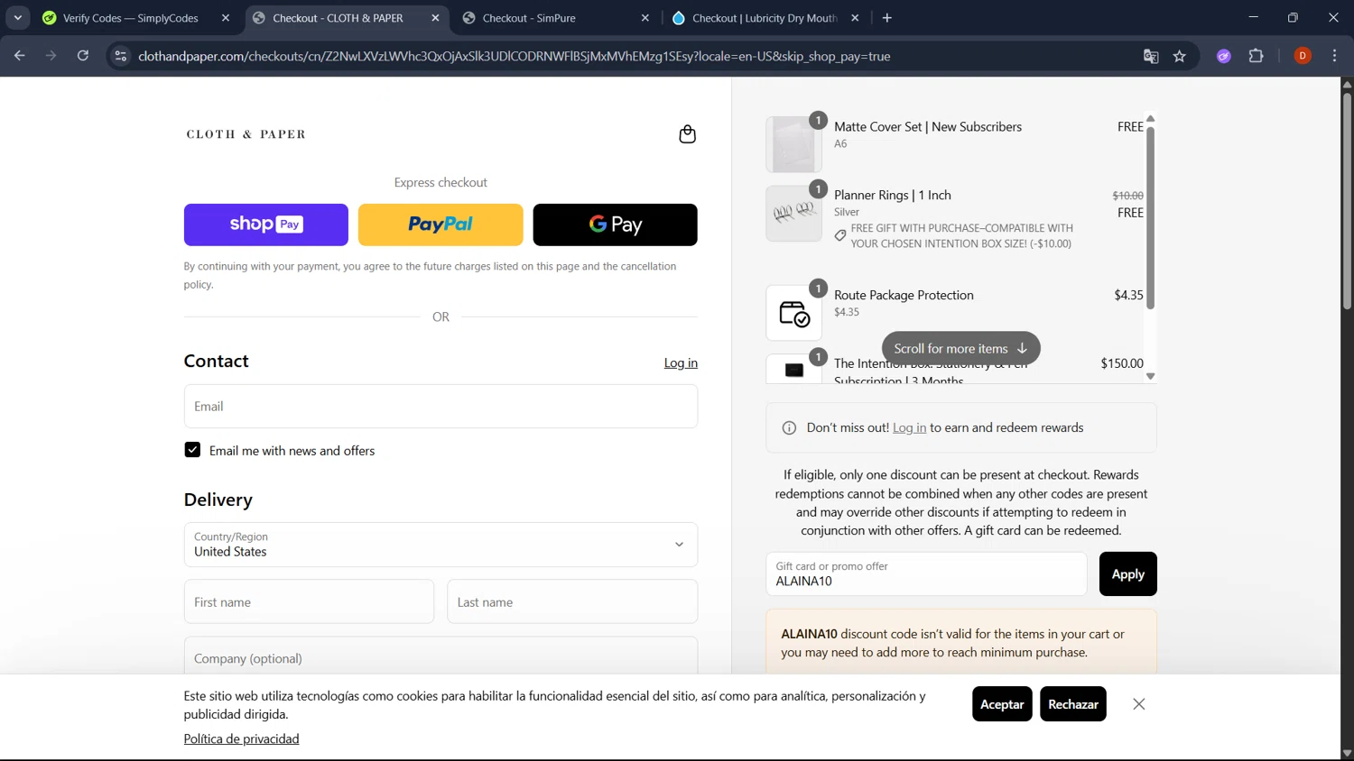Click Planner Rings | 1 Inch text
This screenshot has width=1354, height=761.
[893, 196]
